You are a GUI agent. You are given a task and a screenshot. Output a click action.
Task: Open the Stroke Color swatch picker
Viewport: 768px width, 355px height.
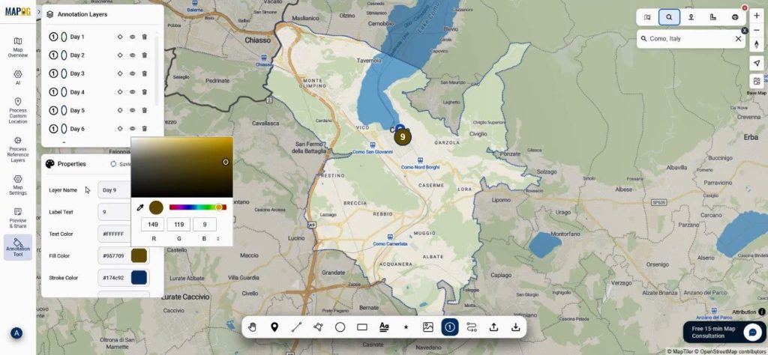[x=139, y=278]
